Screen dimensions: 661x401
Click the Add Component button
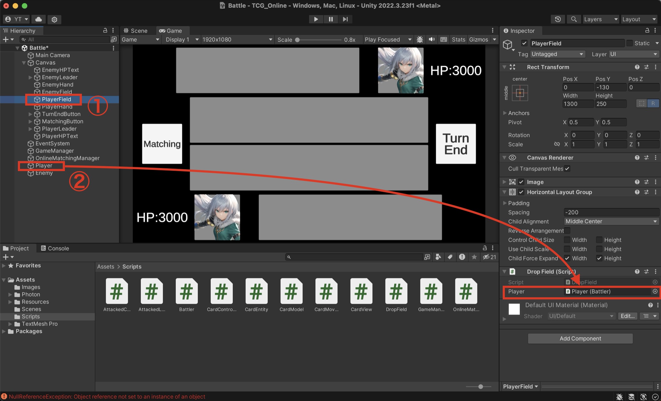[x=580, y=339]
